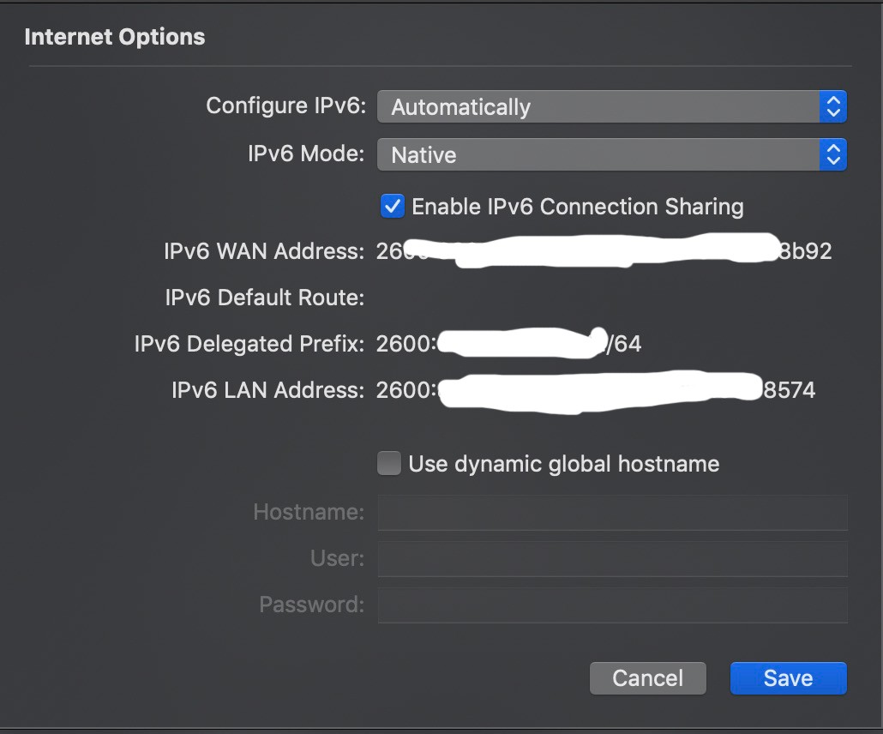Click the Hostname input field
The width and height of the screenshot is (883, 734).
point(612,512)
